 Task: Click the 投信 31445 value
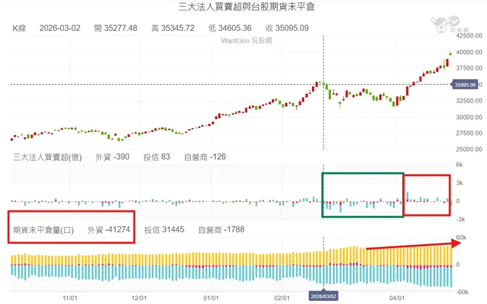pyautogui.click(x=164, y=230)
